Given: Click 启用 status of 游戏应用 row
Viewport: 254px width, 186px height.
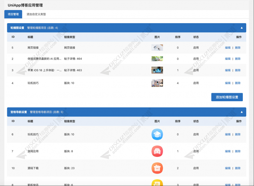Looking at the screenshot, I should click(196, 151).
